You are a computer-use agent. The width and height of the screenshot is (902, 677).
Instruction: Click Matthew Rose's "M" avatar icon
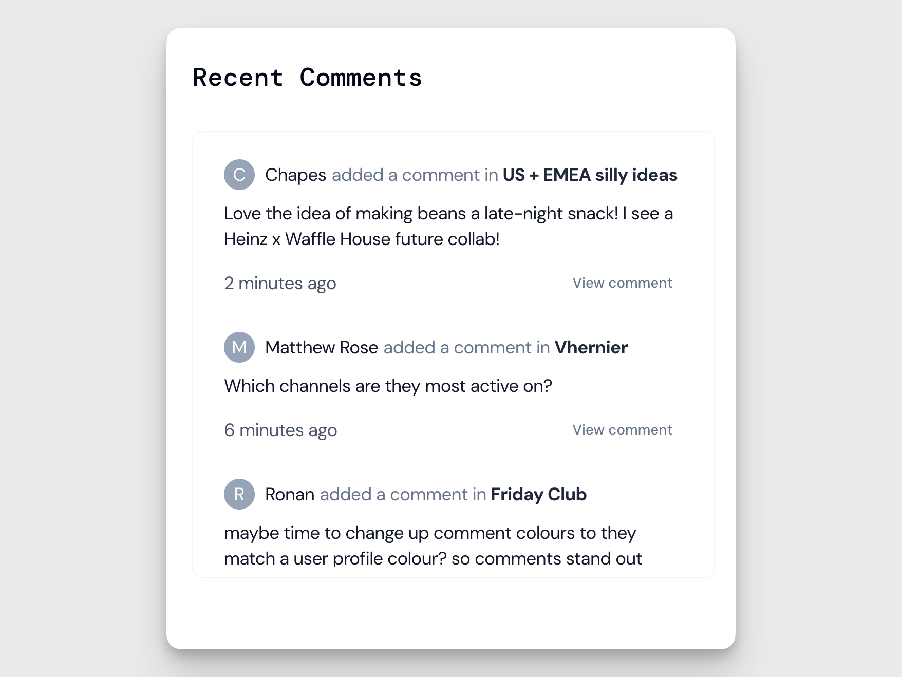[239, 347]
